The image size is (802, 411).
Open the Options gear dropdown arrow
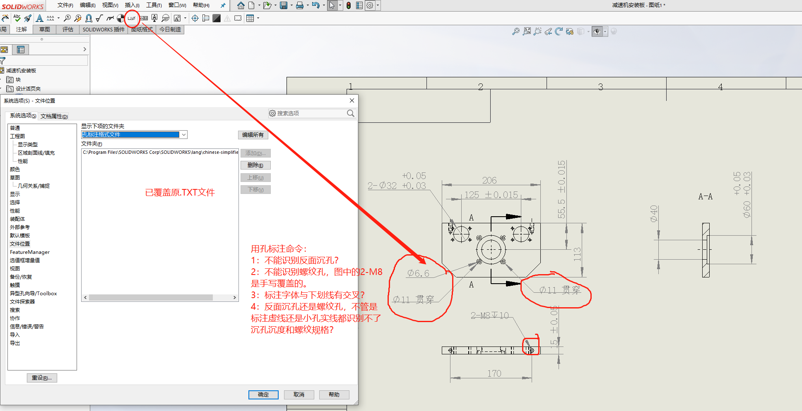[x=378, y=5]
